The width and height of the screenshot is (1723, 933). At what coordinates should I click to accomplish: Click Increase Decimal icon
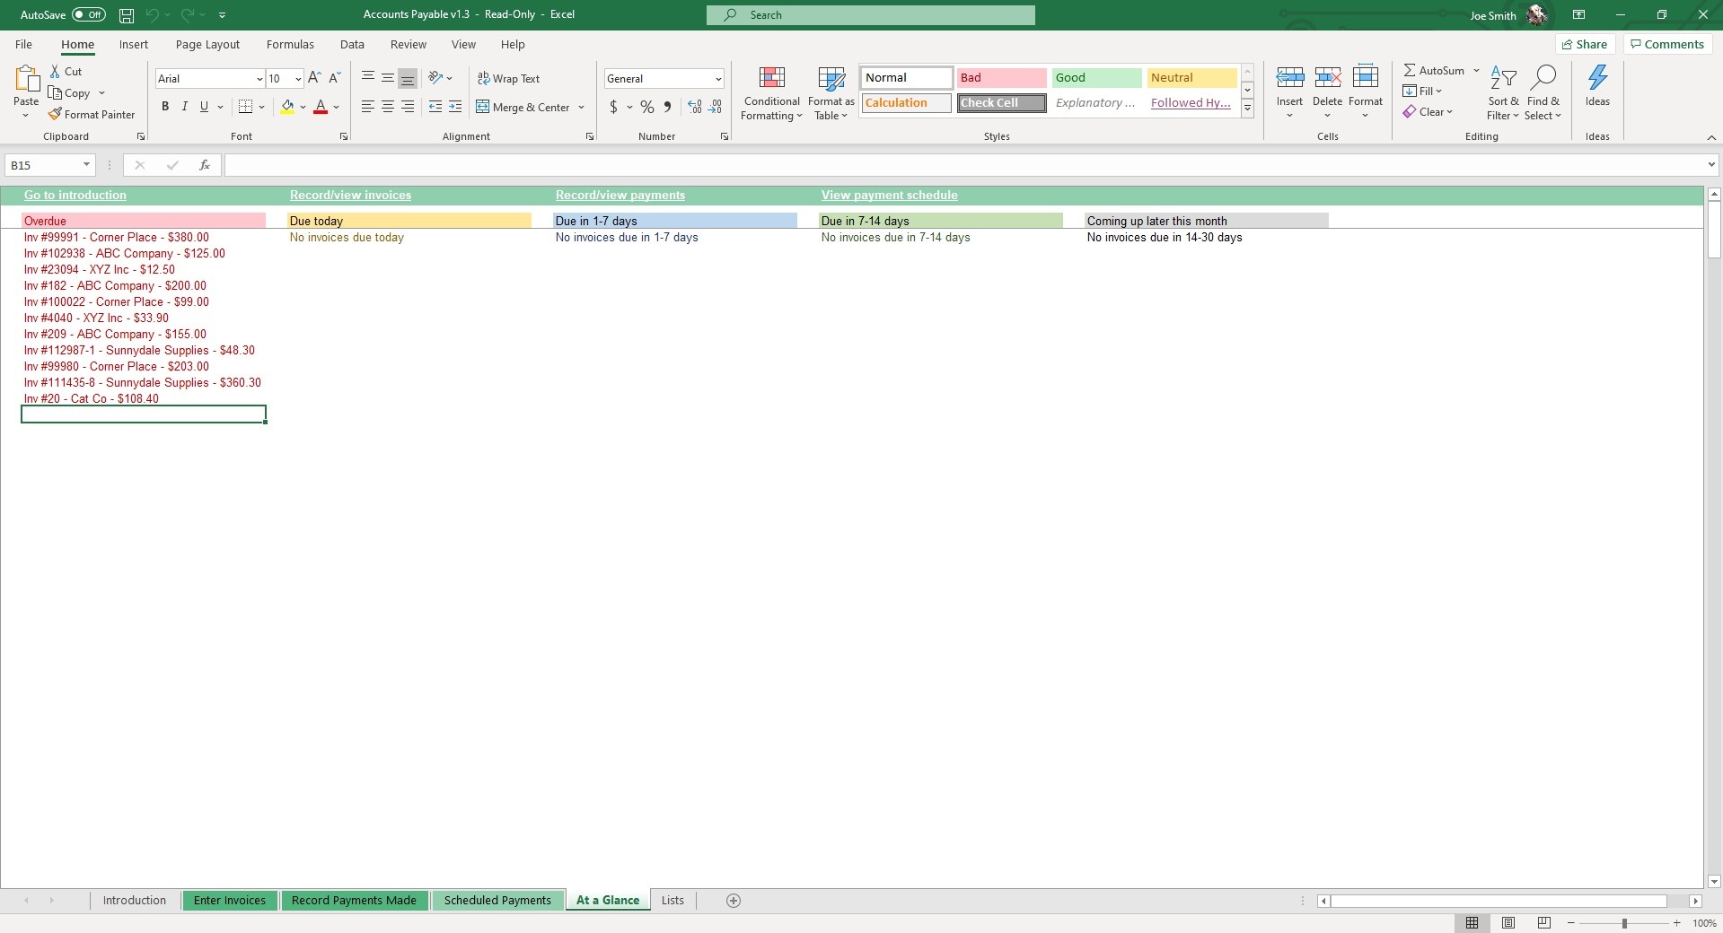click(694, 107)
